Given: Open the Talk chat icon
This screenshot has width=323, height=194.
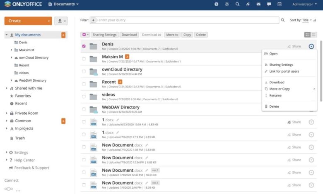Looking at the screenshot, I should 269,4.
